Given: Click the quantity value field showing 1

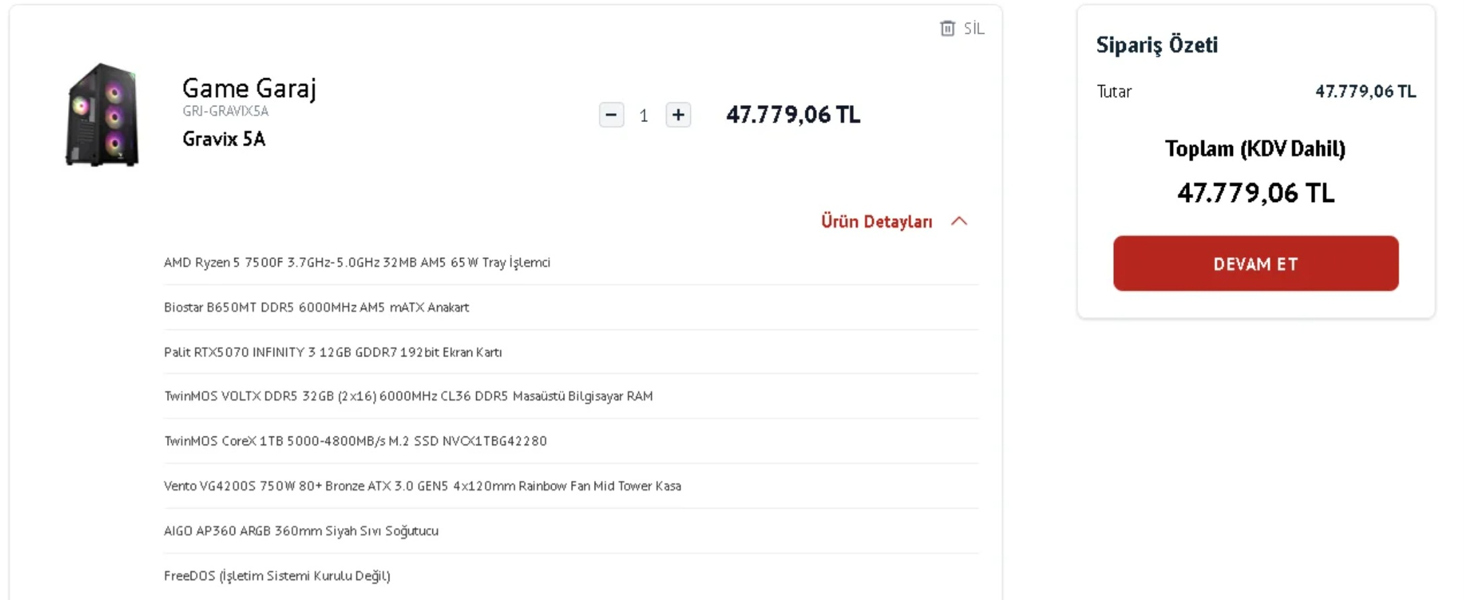Looking at the screenshot, I should pyautogui.click(x=644, y=116).
